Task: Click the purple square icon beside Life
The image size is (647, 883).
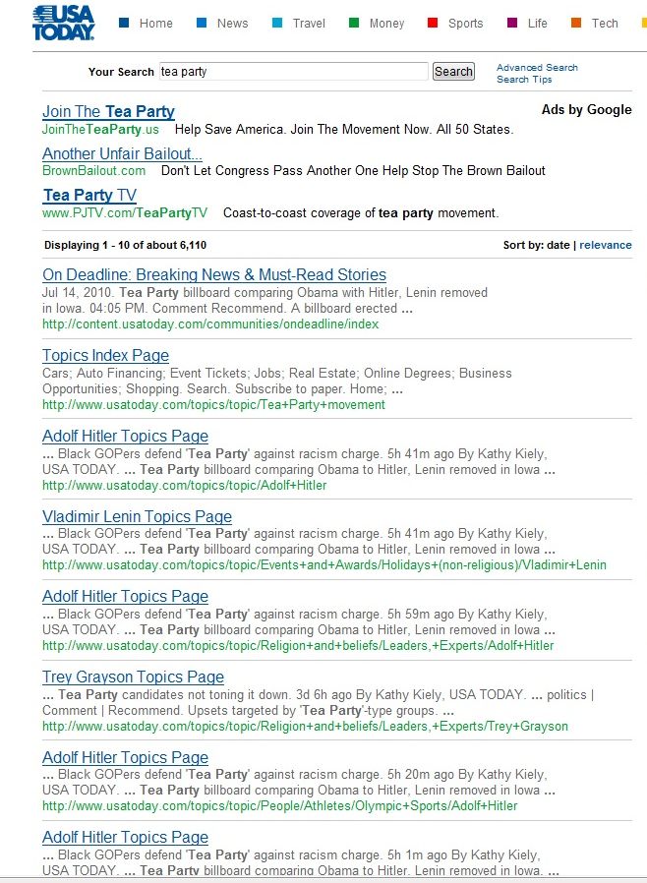Action: (x=512, y=23)
